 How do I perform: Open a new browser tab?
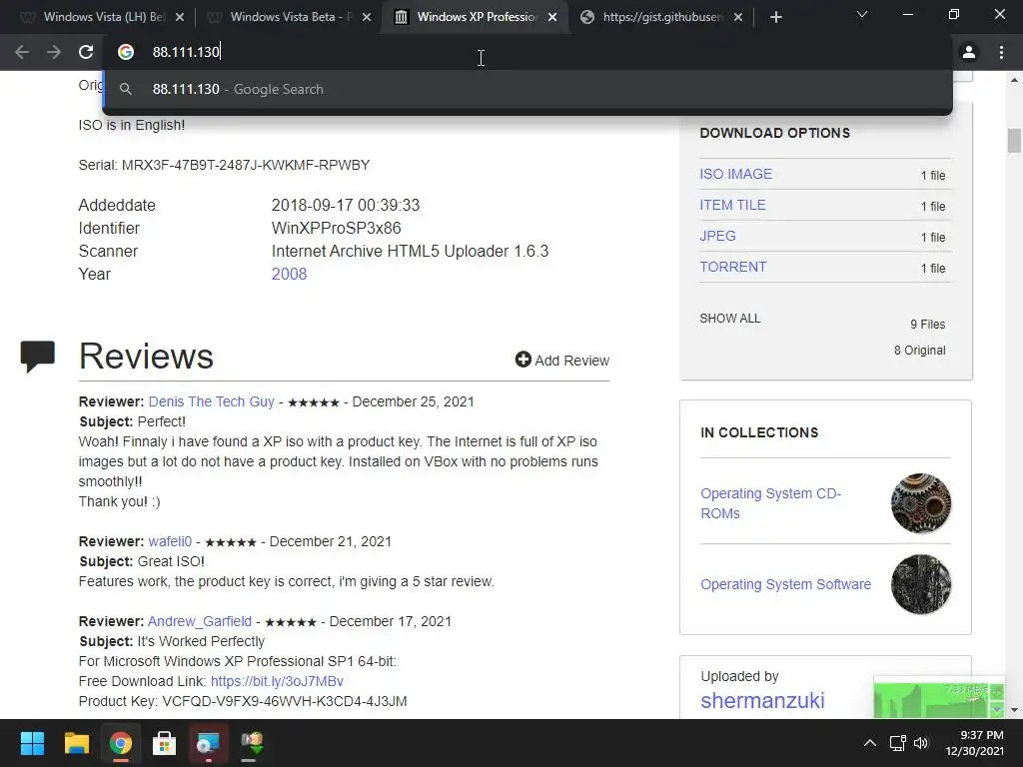[x=775, y=18]
